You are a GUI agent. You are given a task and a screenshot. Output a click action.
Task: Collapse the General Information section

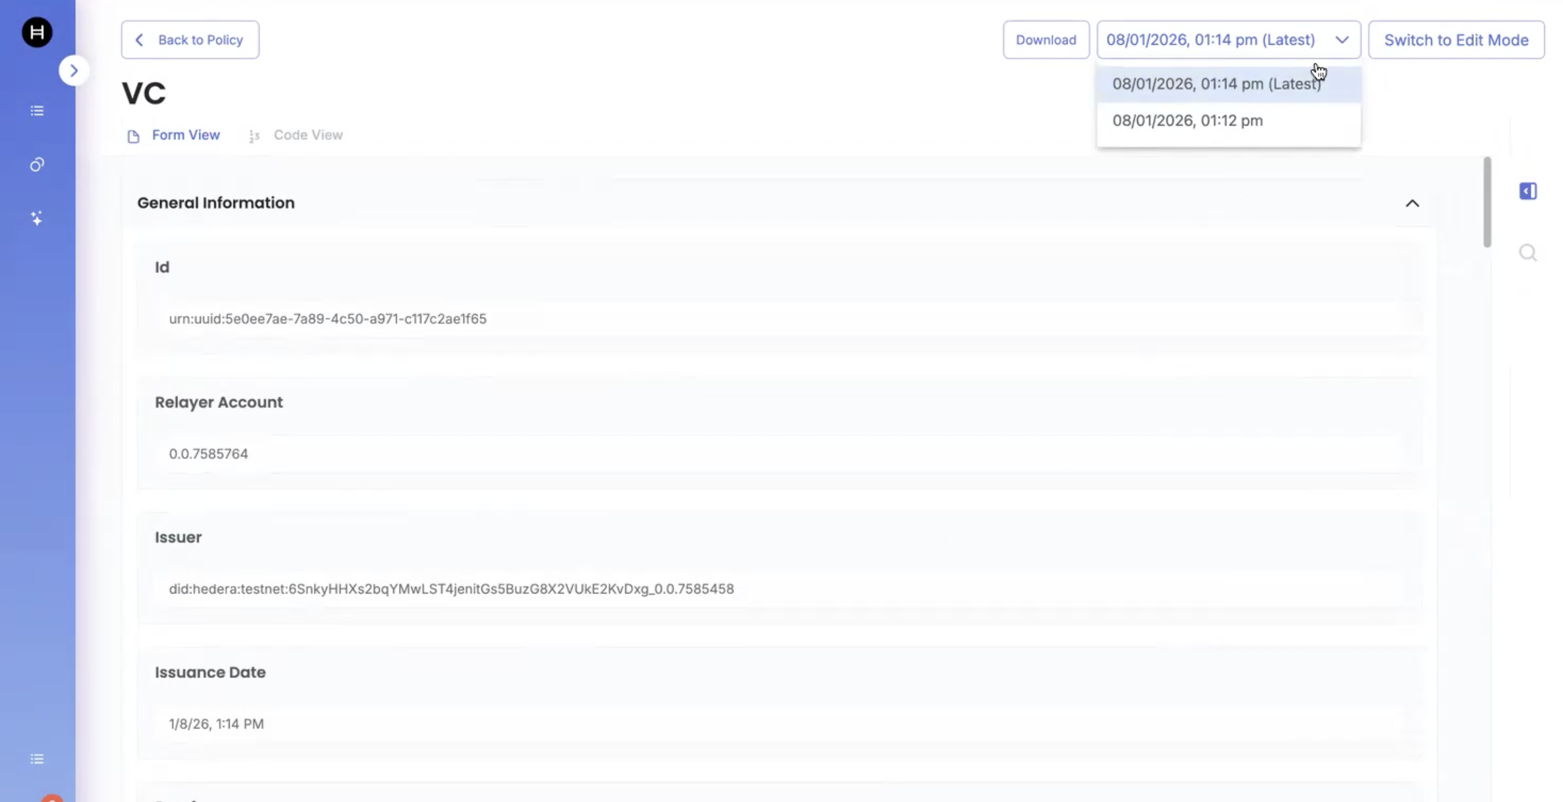[x=1412, y=204]
